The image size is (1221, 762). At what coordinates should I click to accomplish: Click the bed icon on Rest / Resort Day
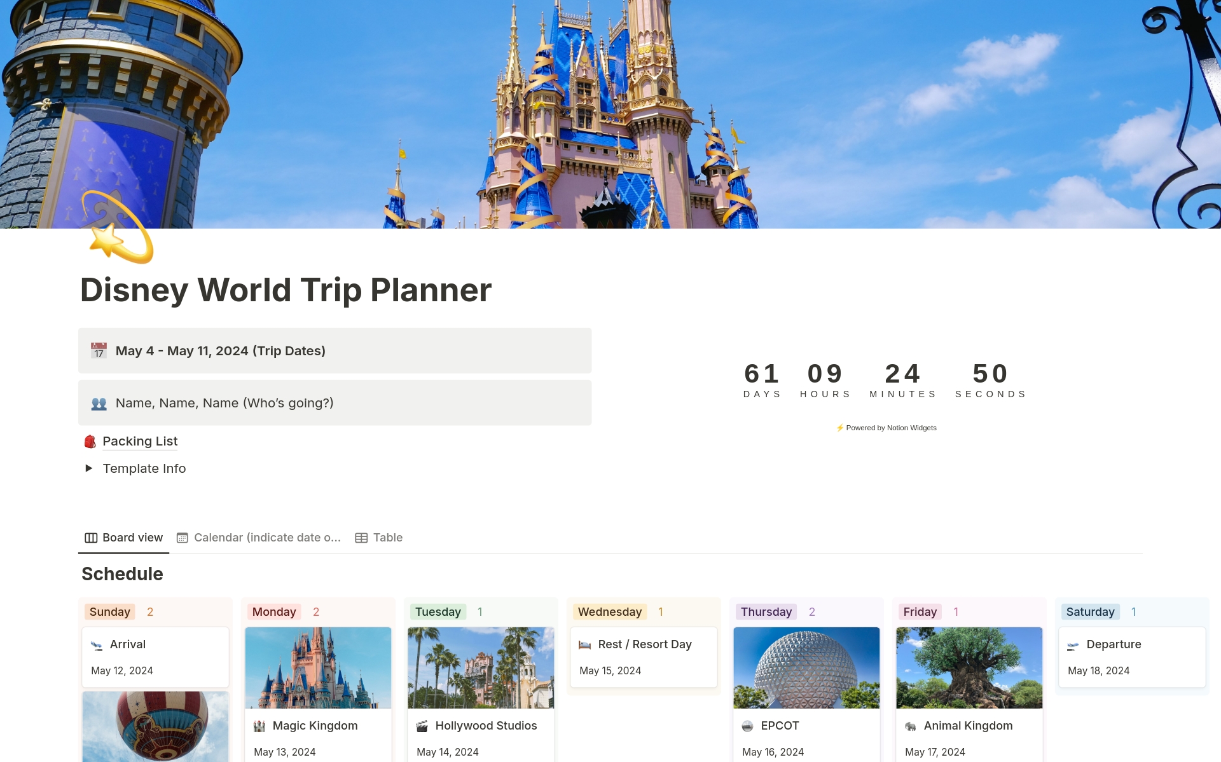click(x=584, y=645)
